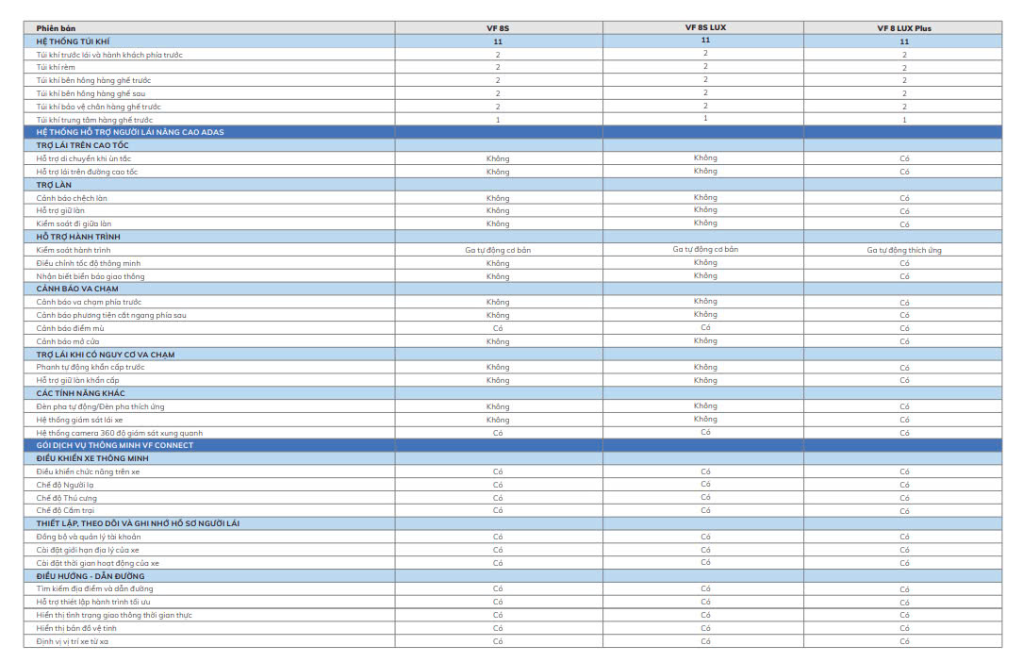Click 'Hỗ trợ lái trên đường cao tốc' label
The height and width of the screenshot is (662, 1023).
[x=87, y=172]
